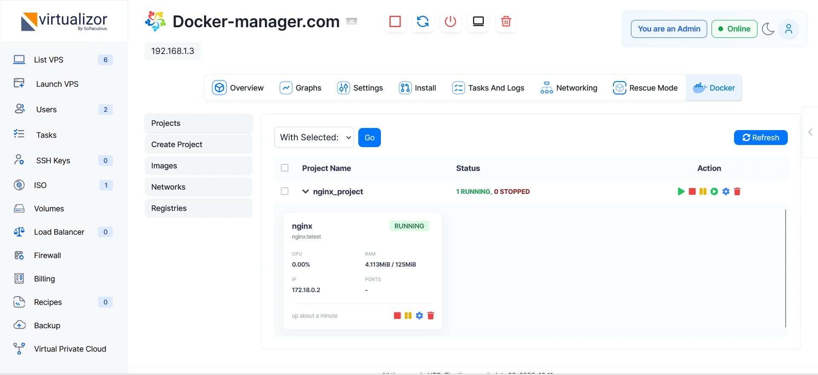Viewport: 818px width, 375px height.
Task: Restart nginx_project with the green circular icon
Action: [x=714, y=192]
